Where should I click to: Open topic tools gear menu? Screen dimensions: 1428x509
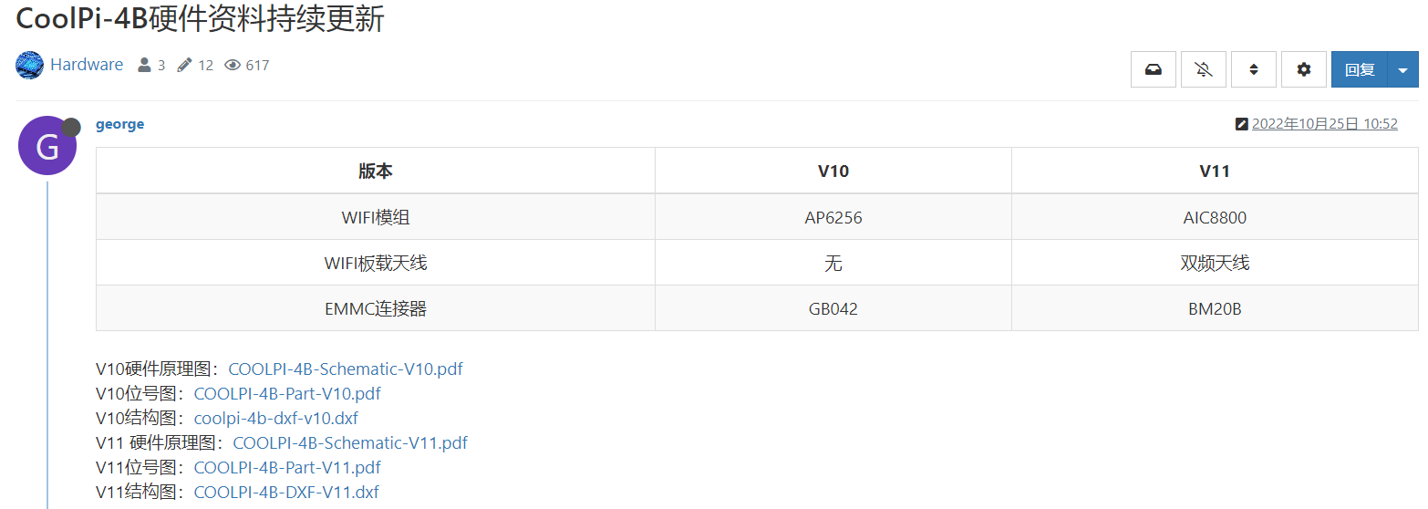click(1304, 69)
